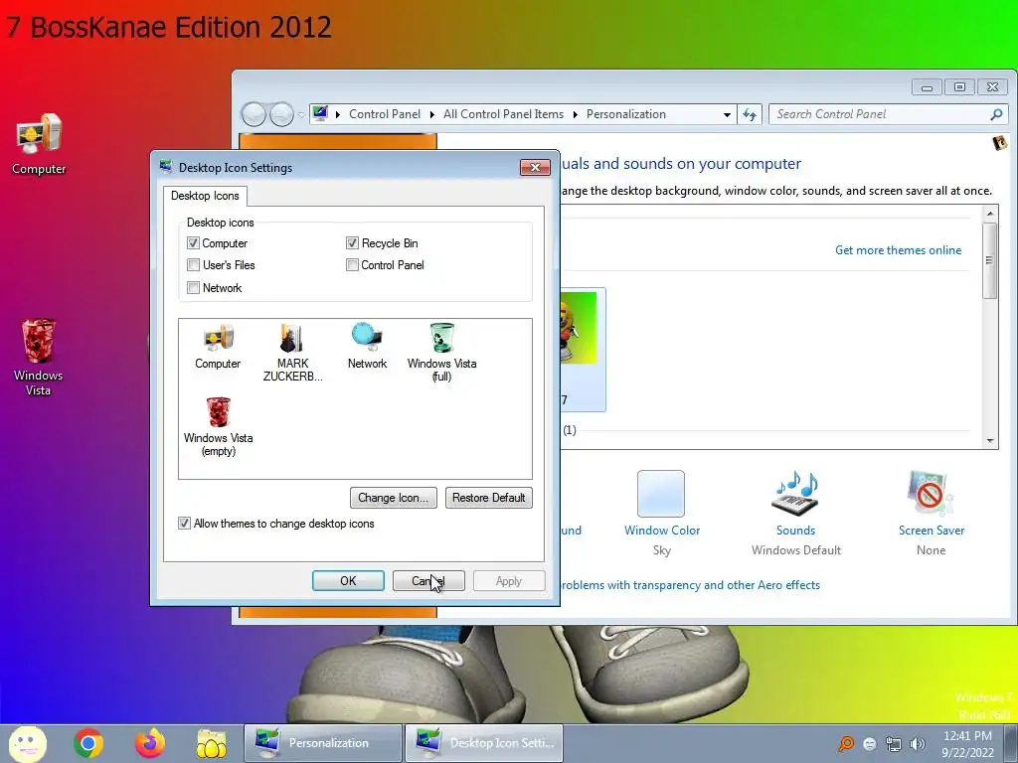Click the themes list scroll up arrow
The image size is (1018, 763).
click(x=989, y=214)
